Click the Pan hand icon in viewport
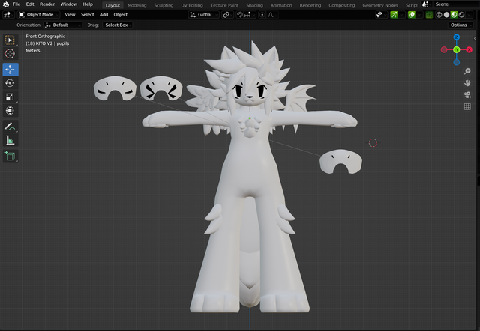The width and height of the screenshot is (480, 331). (x=467, y=83)
